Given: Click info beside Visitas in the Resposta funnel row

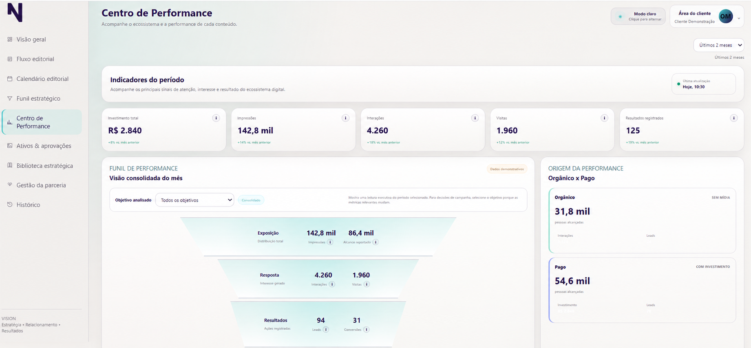Looking at the screenshot, I should 367,284.
